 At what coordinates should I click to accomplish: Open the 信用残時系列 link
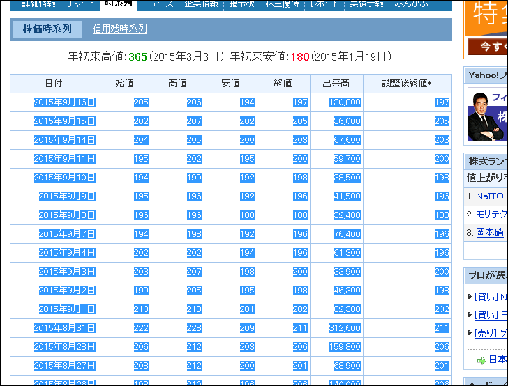click(120, 29)
